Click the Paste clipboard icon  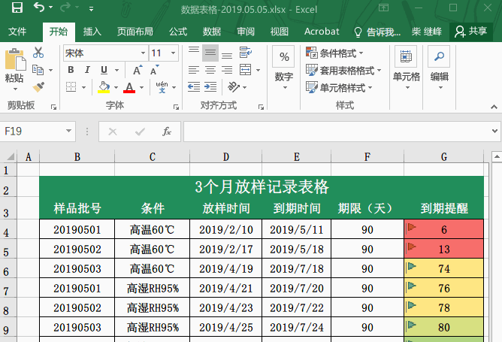coord(15,60)
